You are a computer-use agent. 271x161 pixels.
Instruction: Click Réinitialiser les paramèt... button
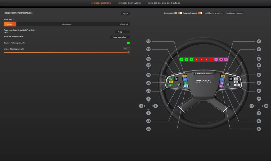coord(214,13)
